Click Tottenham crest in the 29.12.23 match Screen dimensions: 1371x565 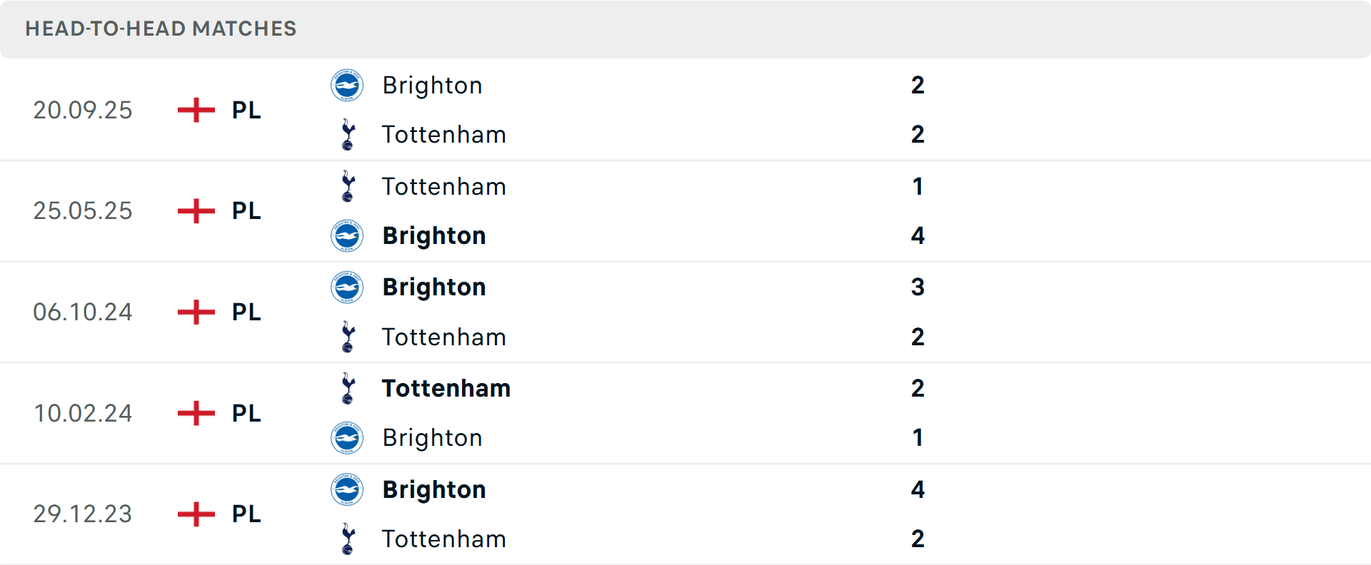point(348,539)
